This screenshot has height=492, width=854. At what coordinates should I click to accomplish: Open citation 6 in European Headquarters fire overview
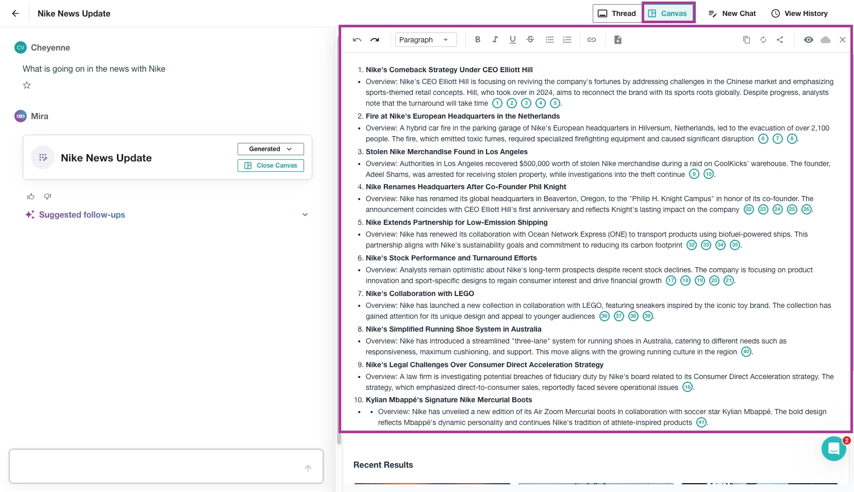click(x=763, y=139)
